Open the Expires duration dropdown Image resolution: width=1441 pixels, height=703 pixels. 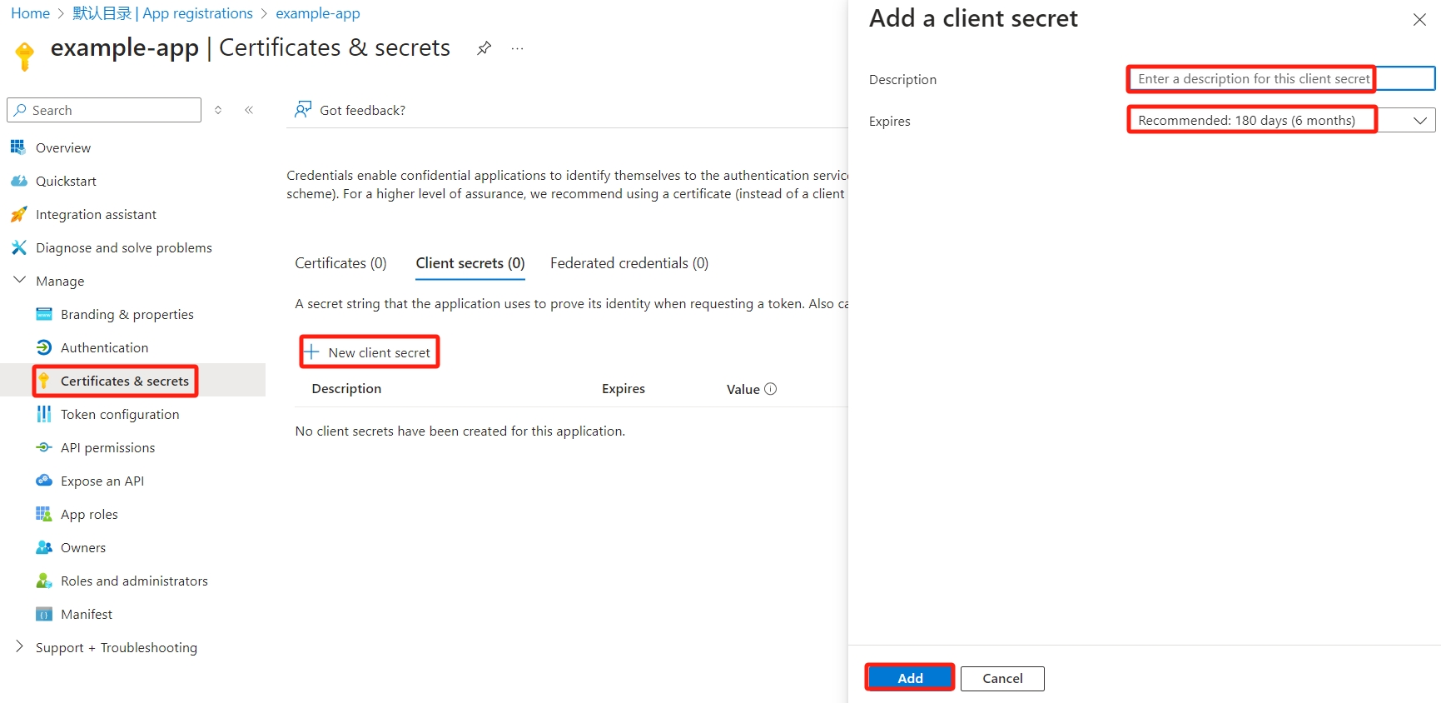pos(1280,121)
